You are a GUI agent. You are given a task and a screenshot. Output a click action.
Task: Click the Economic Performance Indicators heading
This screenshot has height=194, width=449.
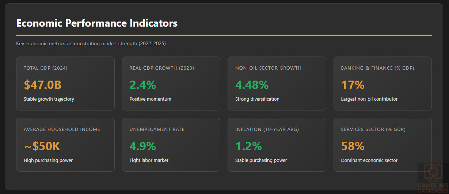[97, 23]
